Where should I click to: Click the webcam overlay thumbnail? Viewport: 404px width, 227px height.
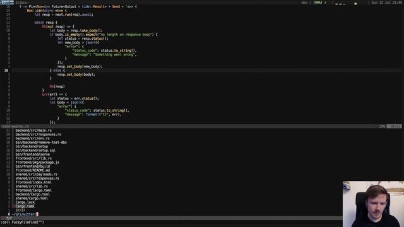373,204
